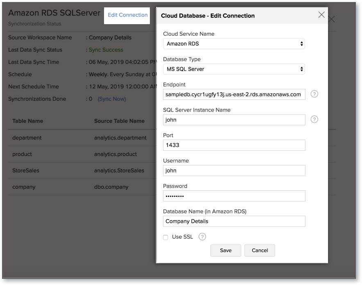Click the Sync Now link

(112, 99)
